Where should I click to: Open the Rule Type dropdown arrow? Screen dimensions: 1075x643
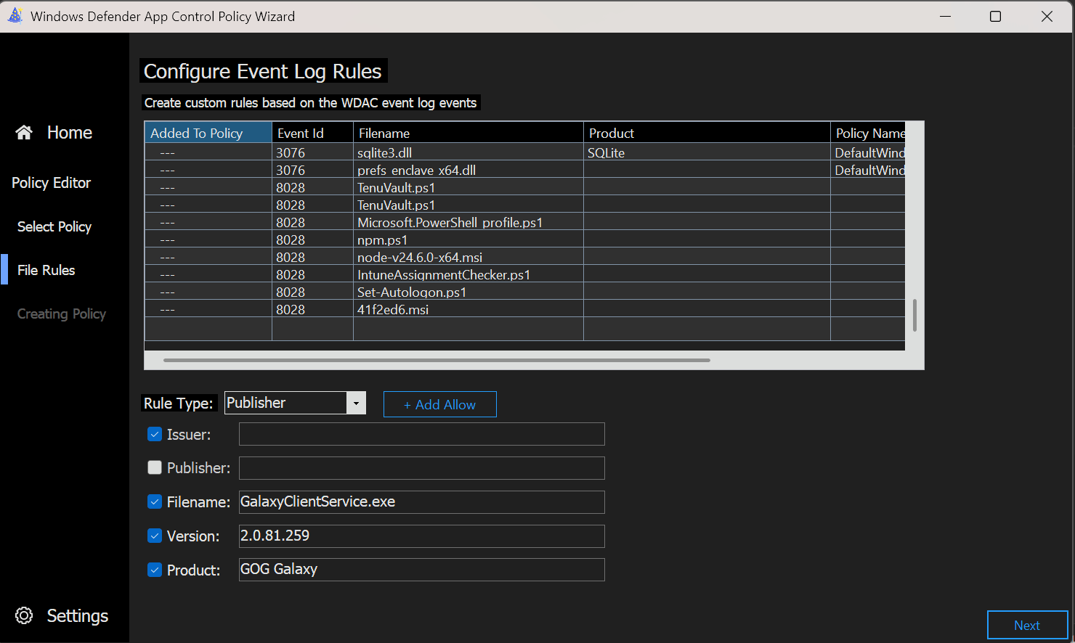[x=356, y=403]
